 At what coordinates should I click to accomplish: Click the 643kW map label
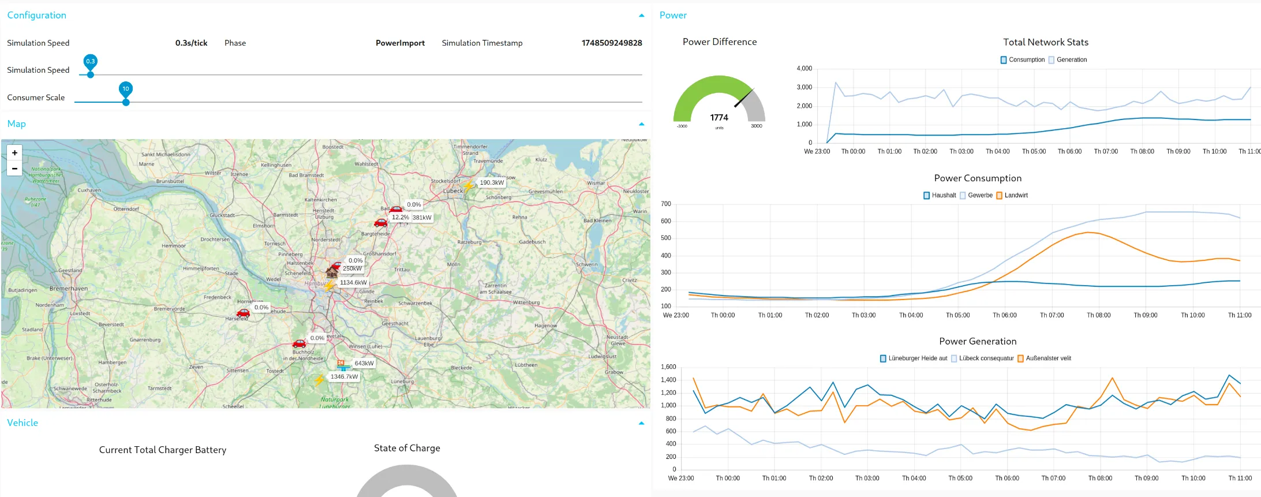click(x=364, y=364)
